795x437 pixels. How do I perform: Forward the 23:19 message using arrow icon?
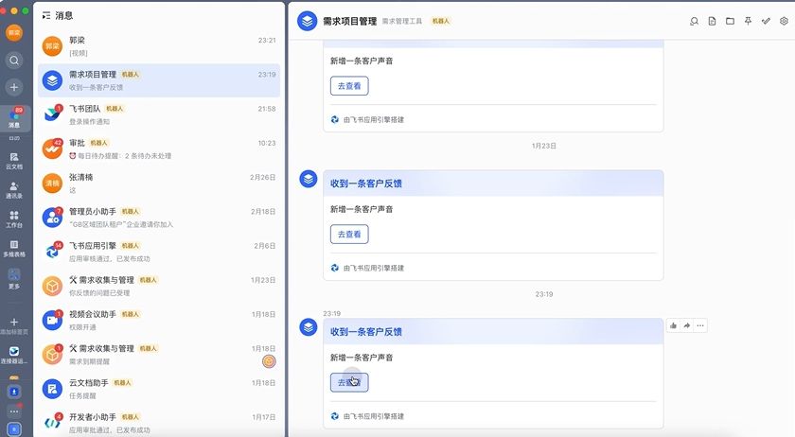(x=686, y=325)
